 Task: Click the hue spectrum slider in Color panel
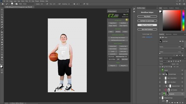click(183, 21)
